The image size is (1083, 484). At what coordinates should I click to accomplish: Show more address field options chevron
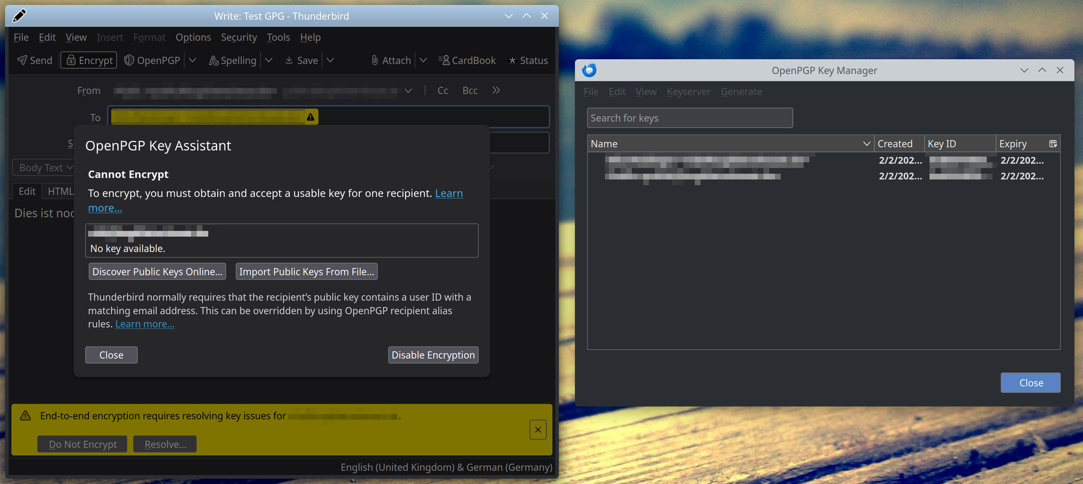coord(496,90)
